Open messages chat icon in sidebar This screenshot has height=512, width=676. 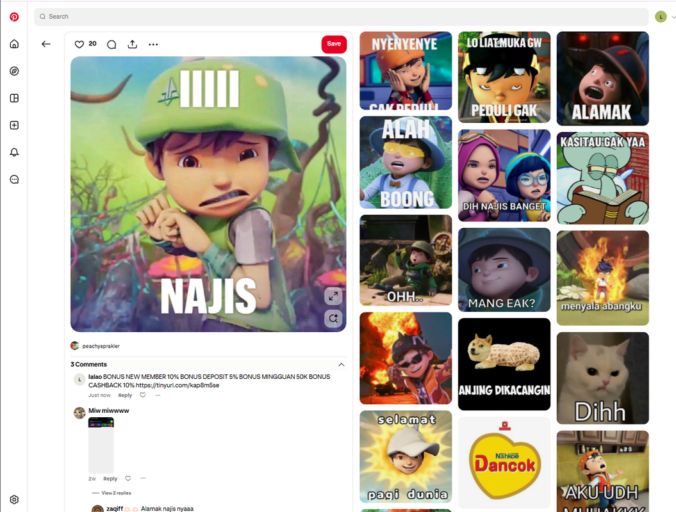14,180
